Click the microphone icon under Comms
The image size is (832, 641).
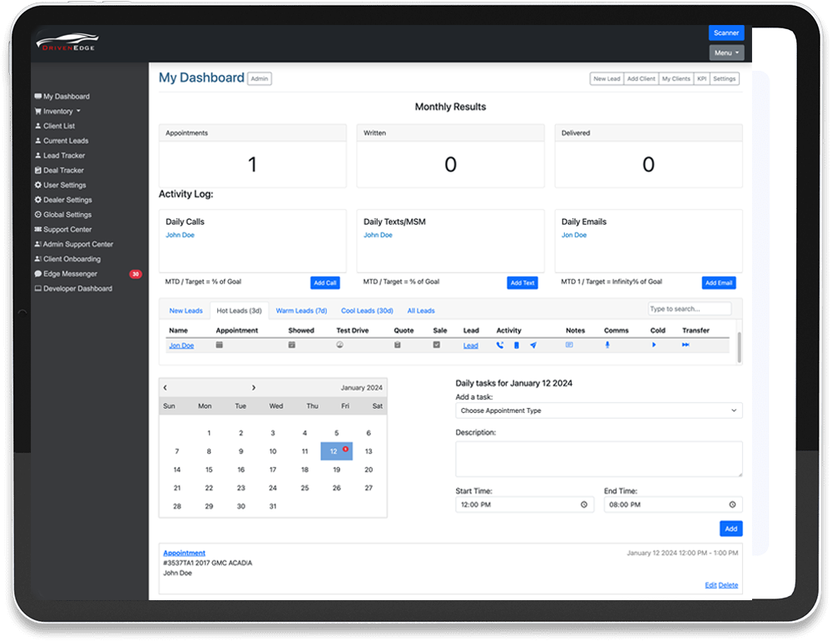tap(607, 345)
